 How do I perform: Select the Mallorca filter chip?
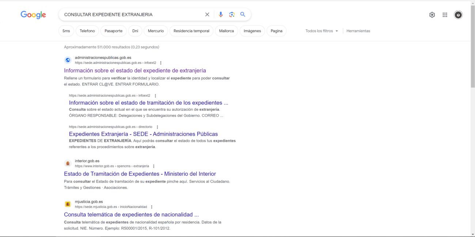[227, 31]
